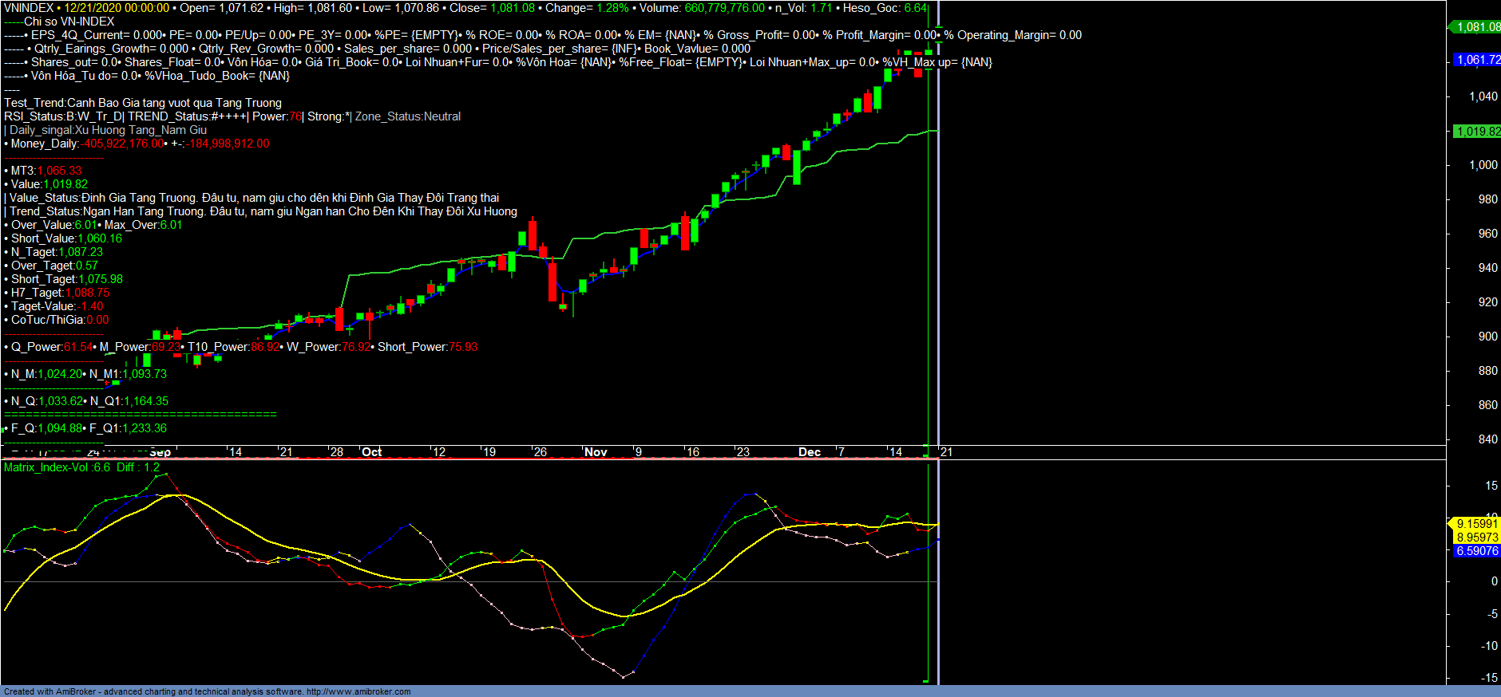Select the green 1,081.08 last price label
The width and height of the screenshot is (1501, 697).
click(x=1477, y=27)
